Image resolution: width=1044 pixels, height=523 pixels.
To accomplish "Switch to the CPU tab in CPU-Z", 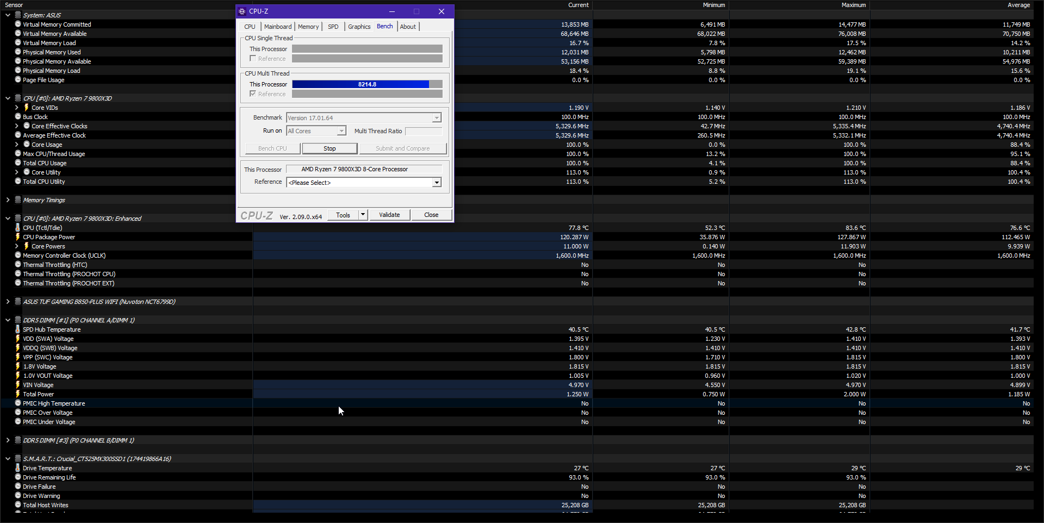I will 250,27.
